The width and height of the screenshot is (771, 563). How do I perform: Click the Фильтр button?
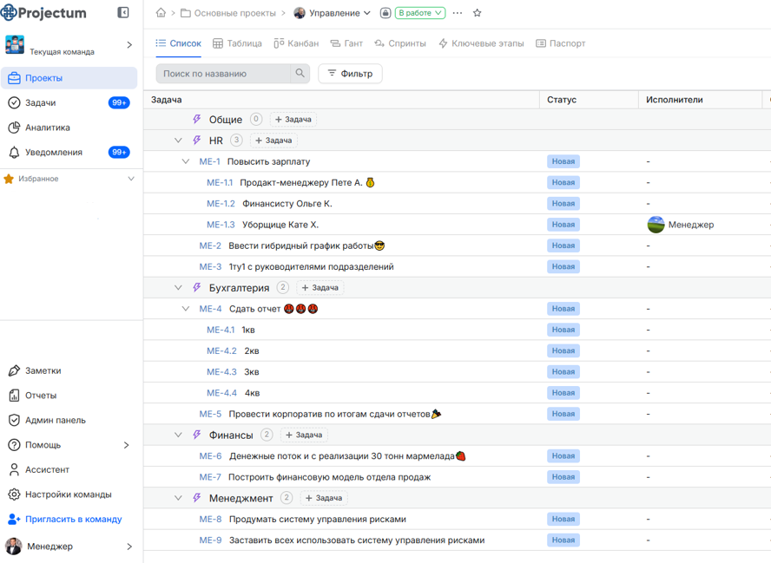coord(350,74)
